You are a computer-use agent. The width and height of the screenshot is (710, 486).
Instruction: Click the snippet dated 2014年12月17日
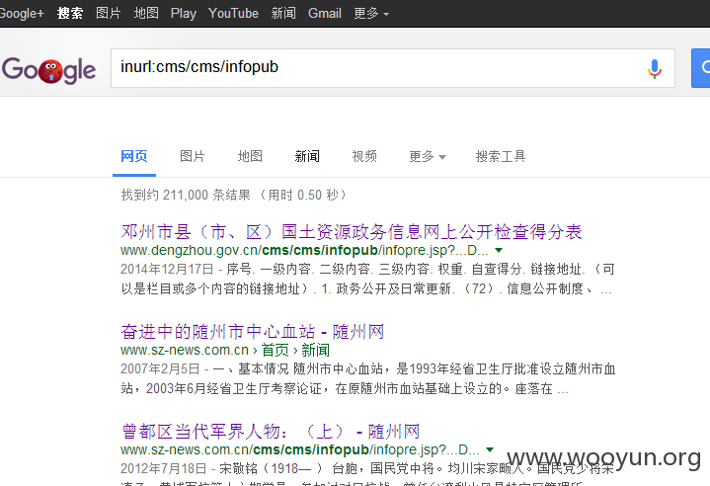click(x=367, y=279)
